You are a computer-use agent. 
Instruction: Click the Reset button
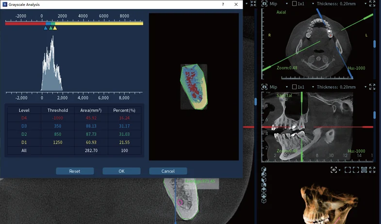click(75, 171)
